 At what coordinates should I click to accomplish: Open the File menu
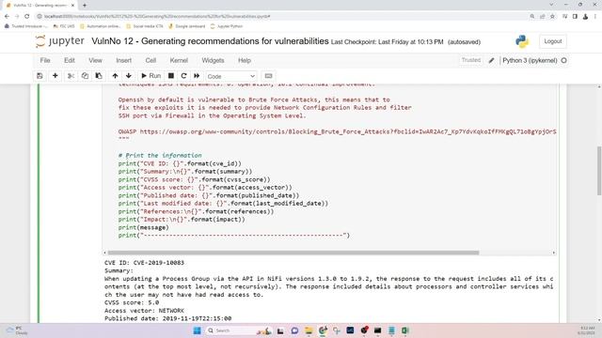click(45, 60)
